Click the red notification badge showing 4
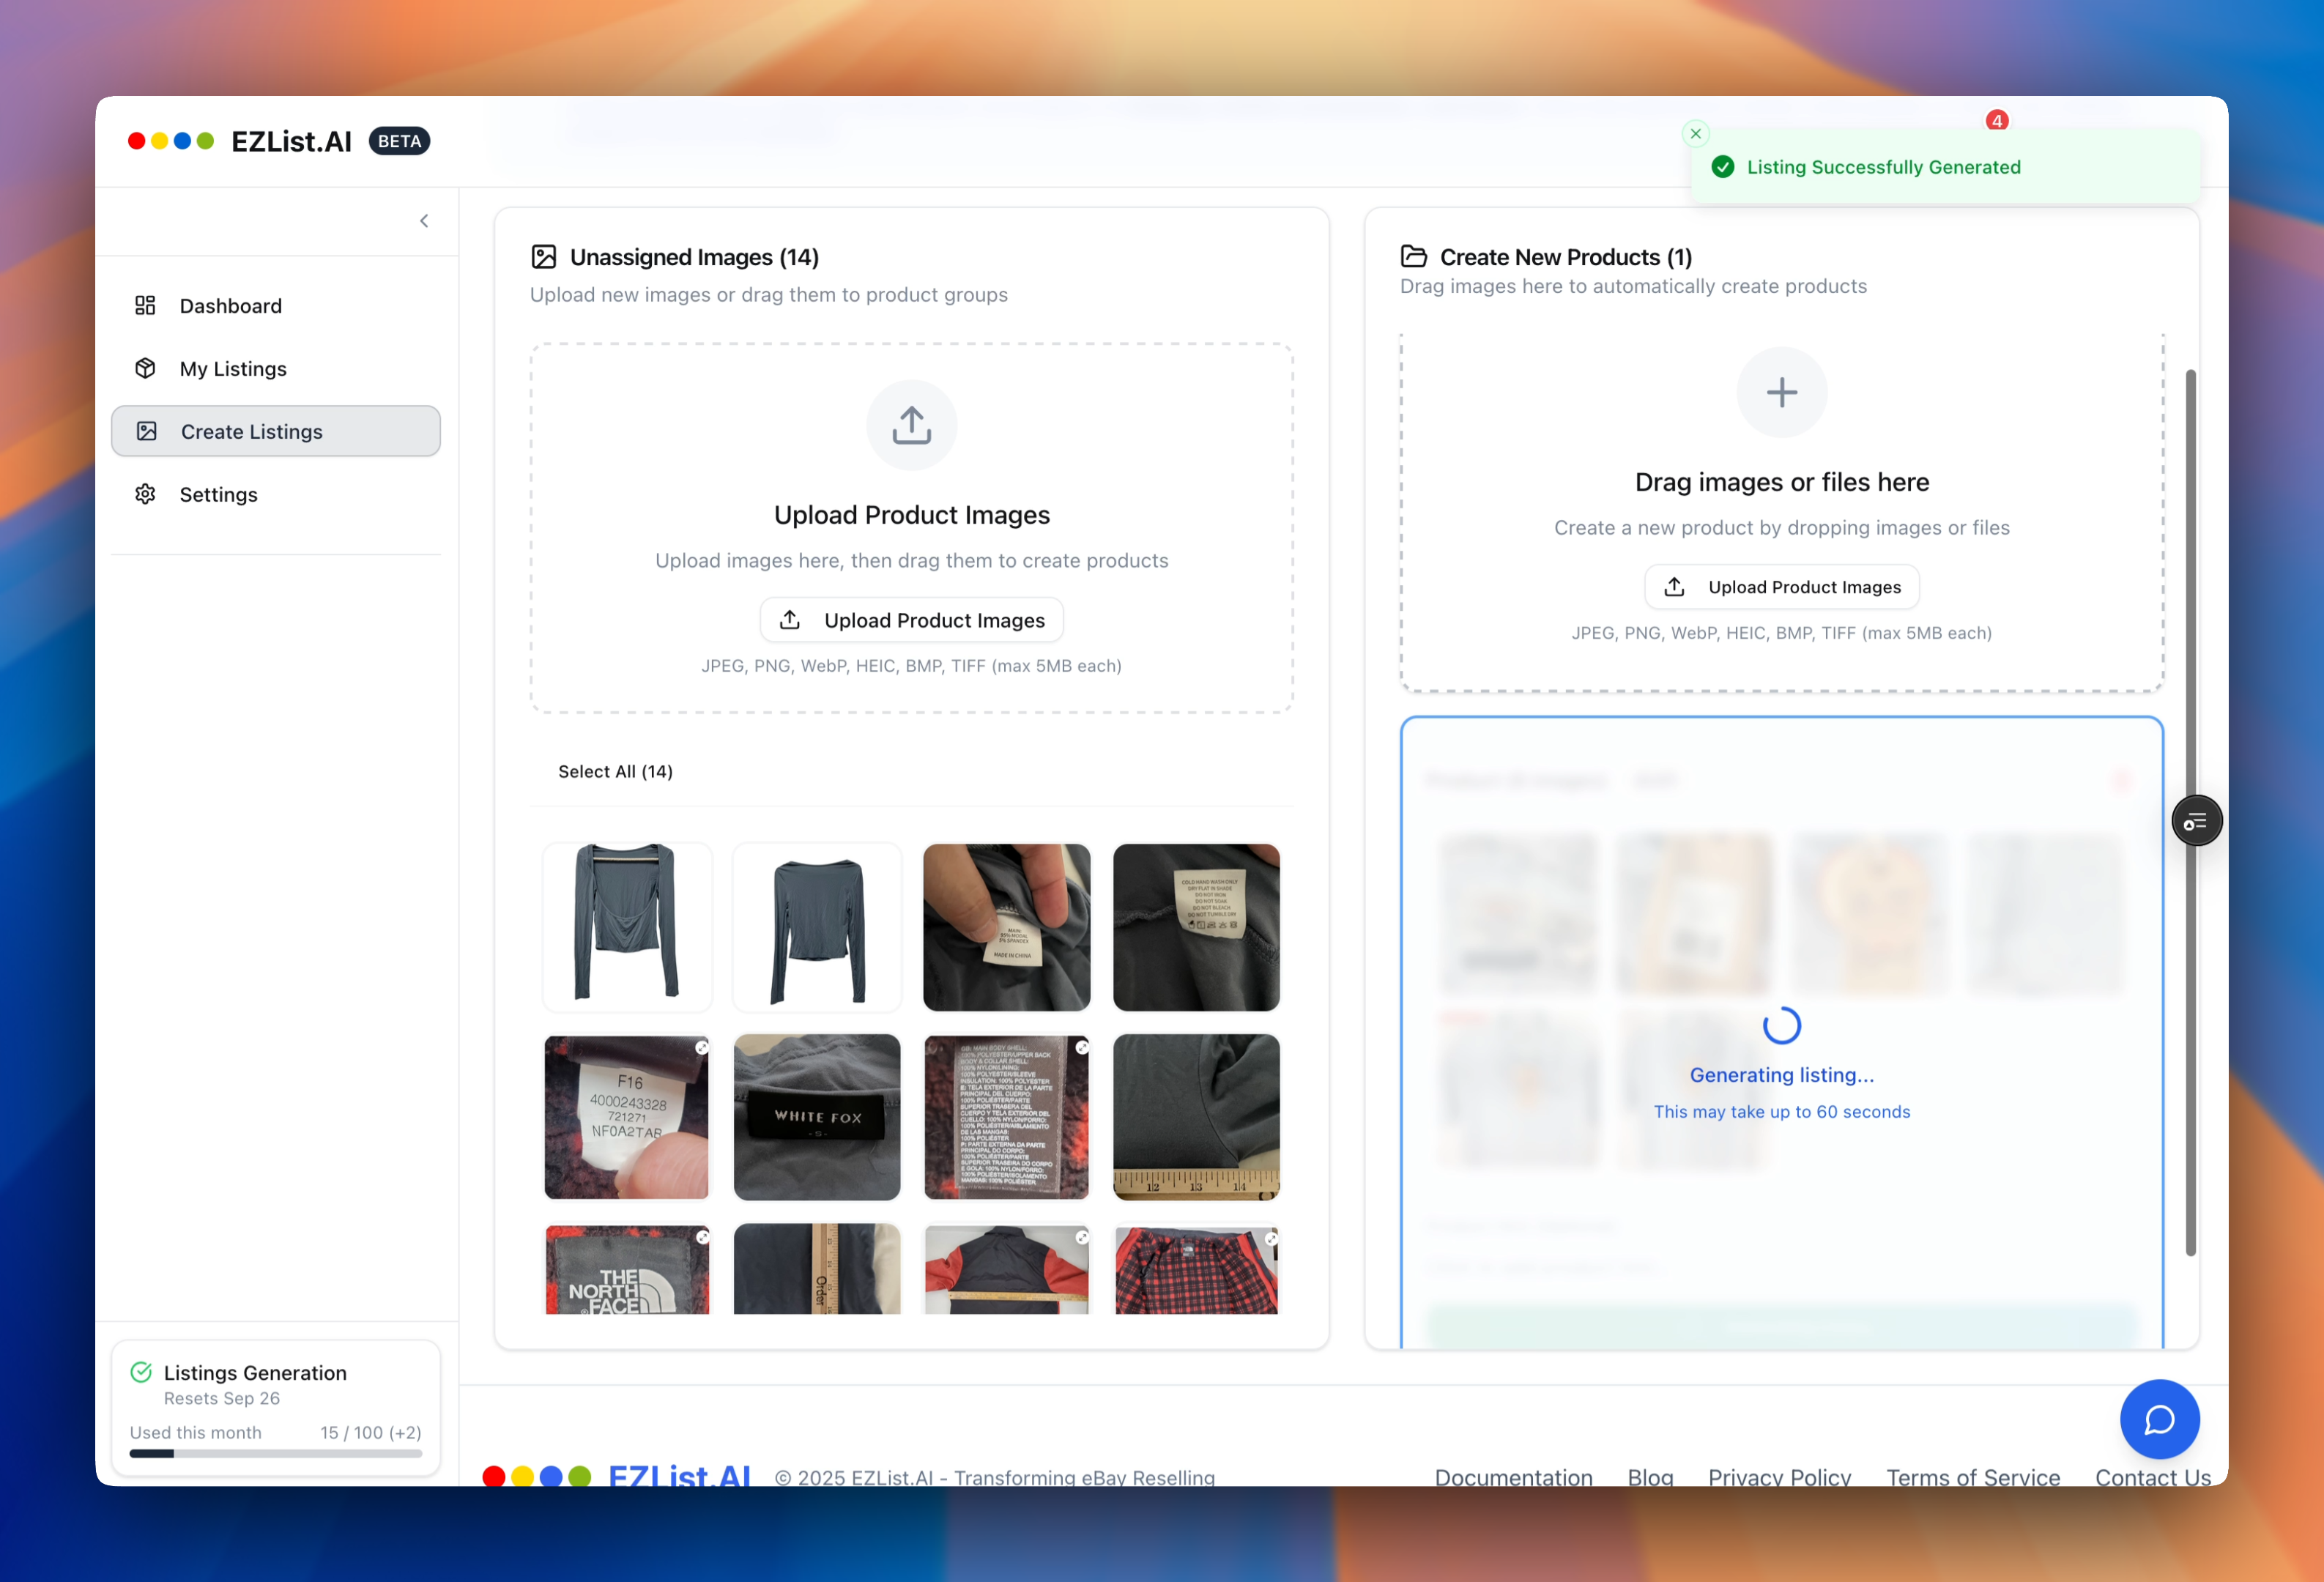Screen dimensions: 2324x1582 (x=1997, y=121)
